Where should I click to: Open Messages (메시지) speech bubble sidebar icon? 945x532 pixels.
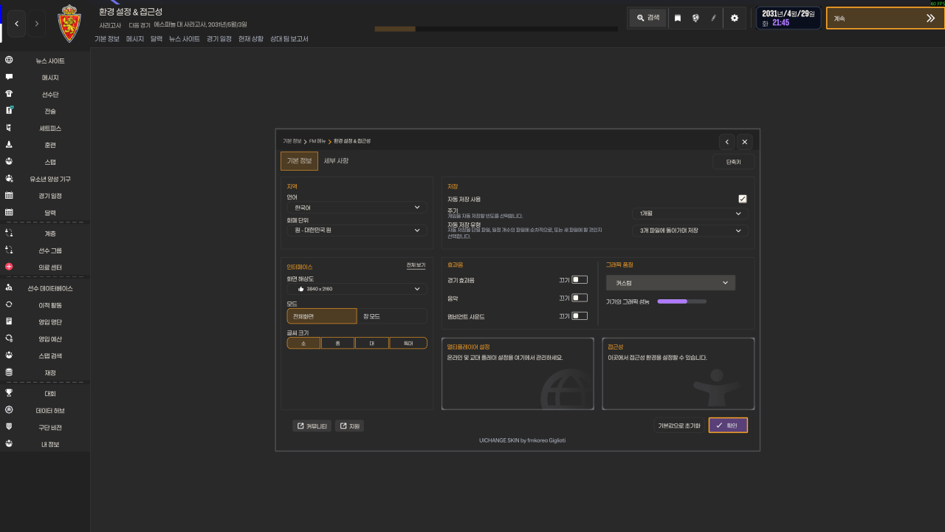[x=9, y=77]
